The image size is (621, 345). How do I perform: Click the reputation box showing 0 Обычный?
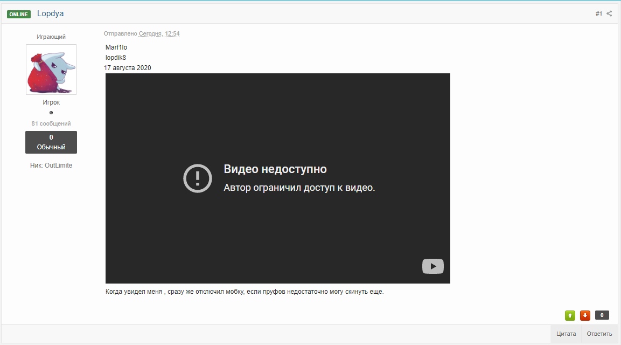click(51, 142)
